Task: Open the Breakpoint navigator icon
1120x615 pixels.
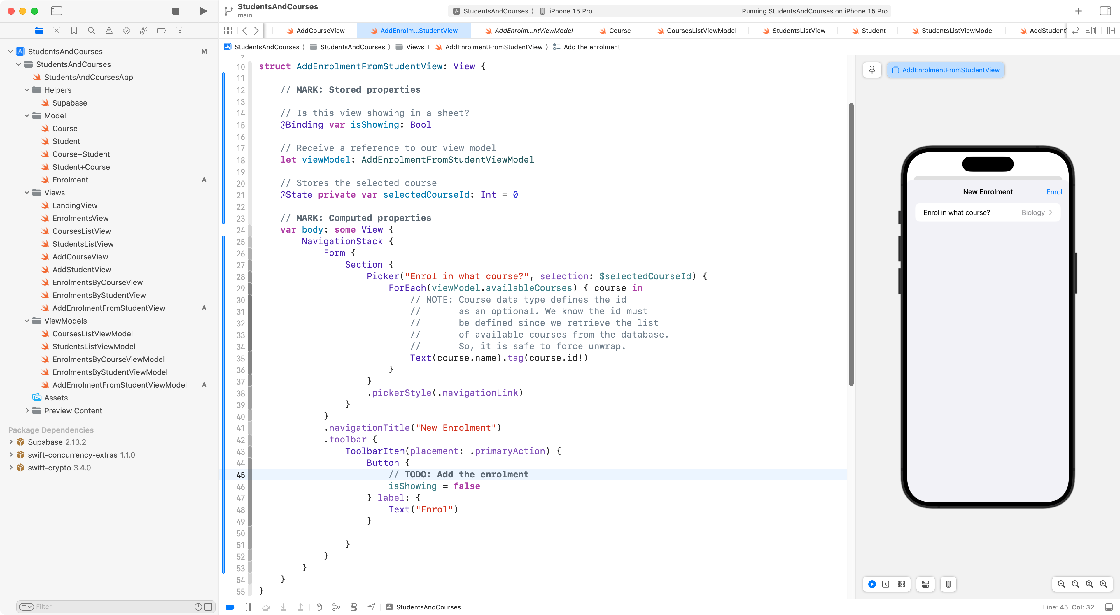Action: click(x=161, y=30)
